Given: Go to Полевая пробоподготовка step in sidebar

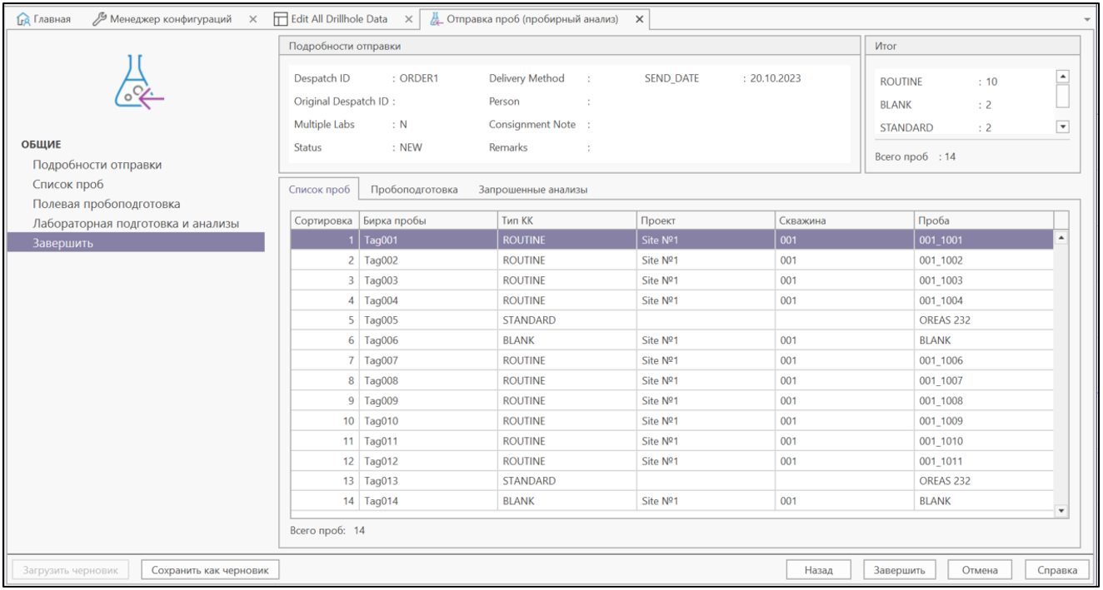Looking at the screenshot, I should (x=107, y=204).
